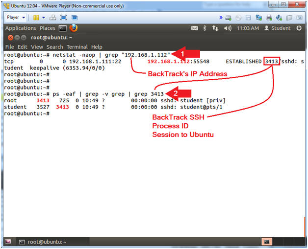Click the hard disk device icon

[228, 18]
